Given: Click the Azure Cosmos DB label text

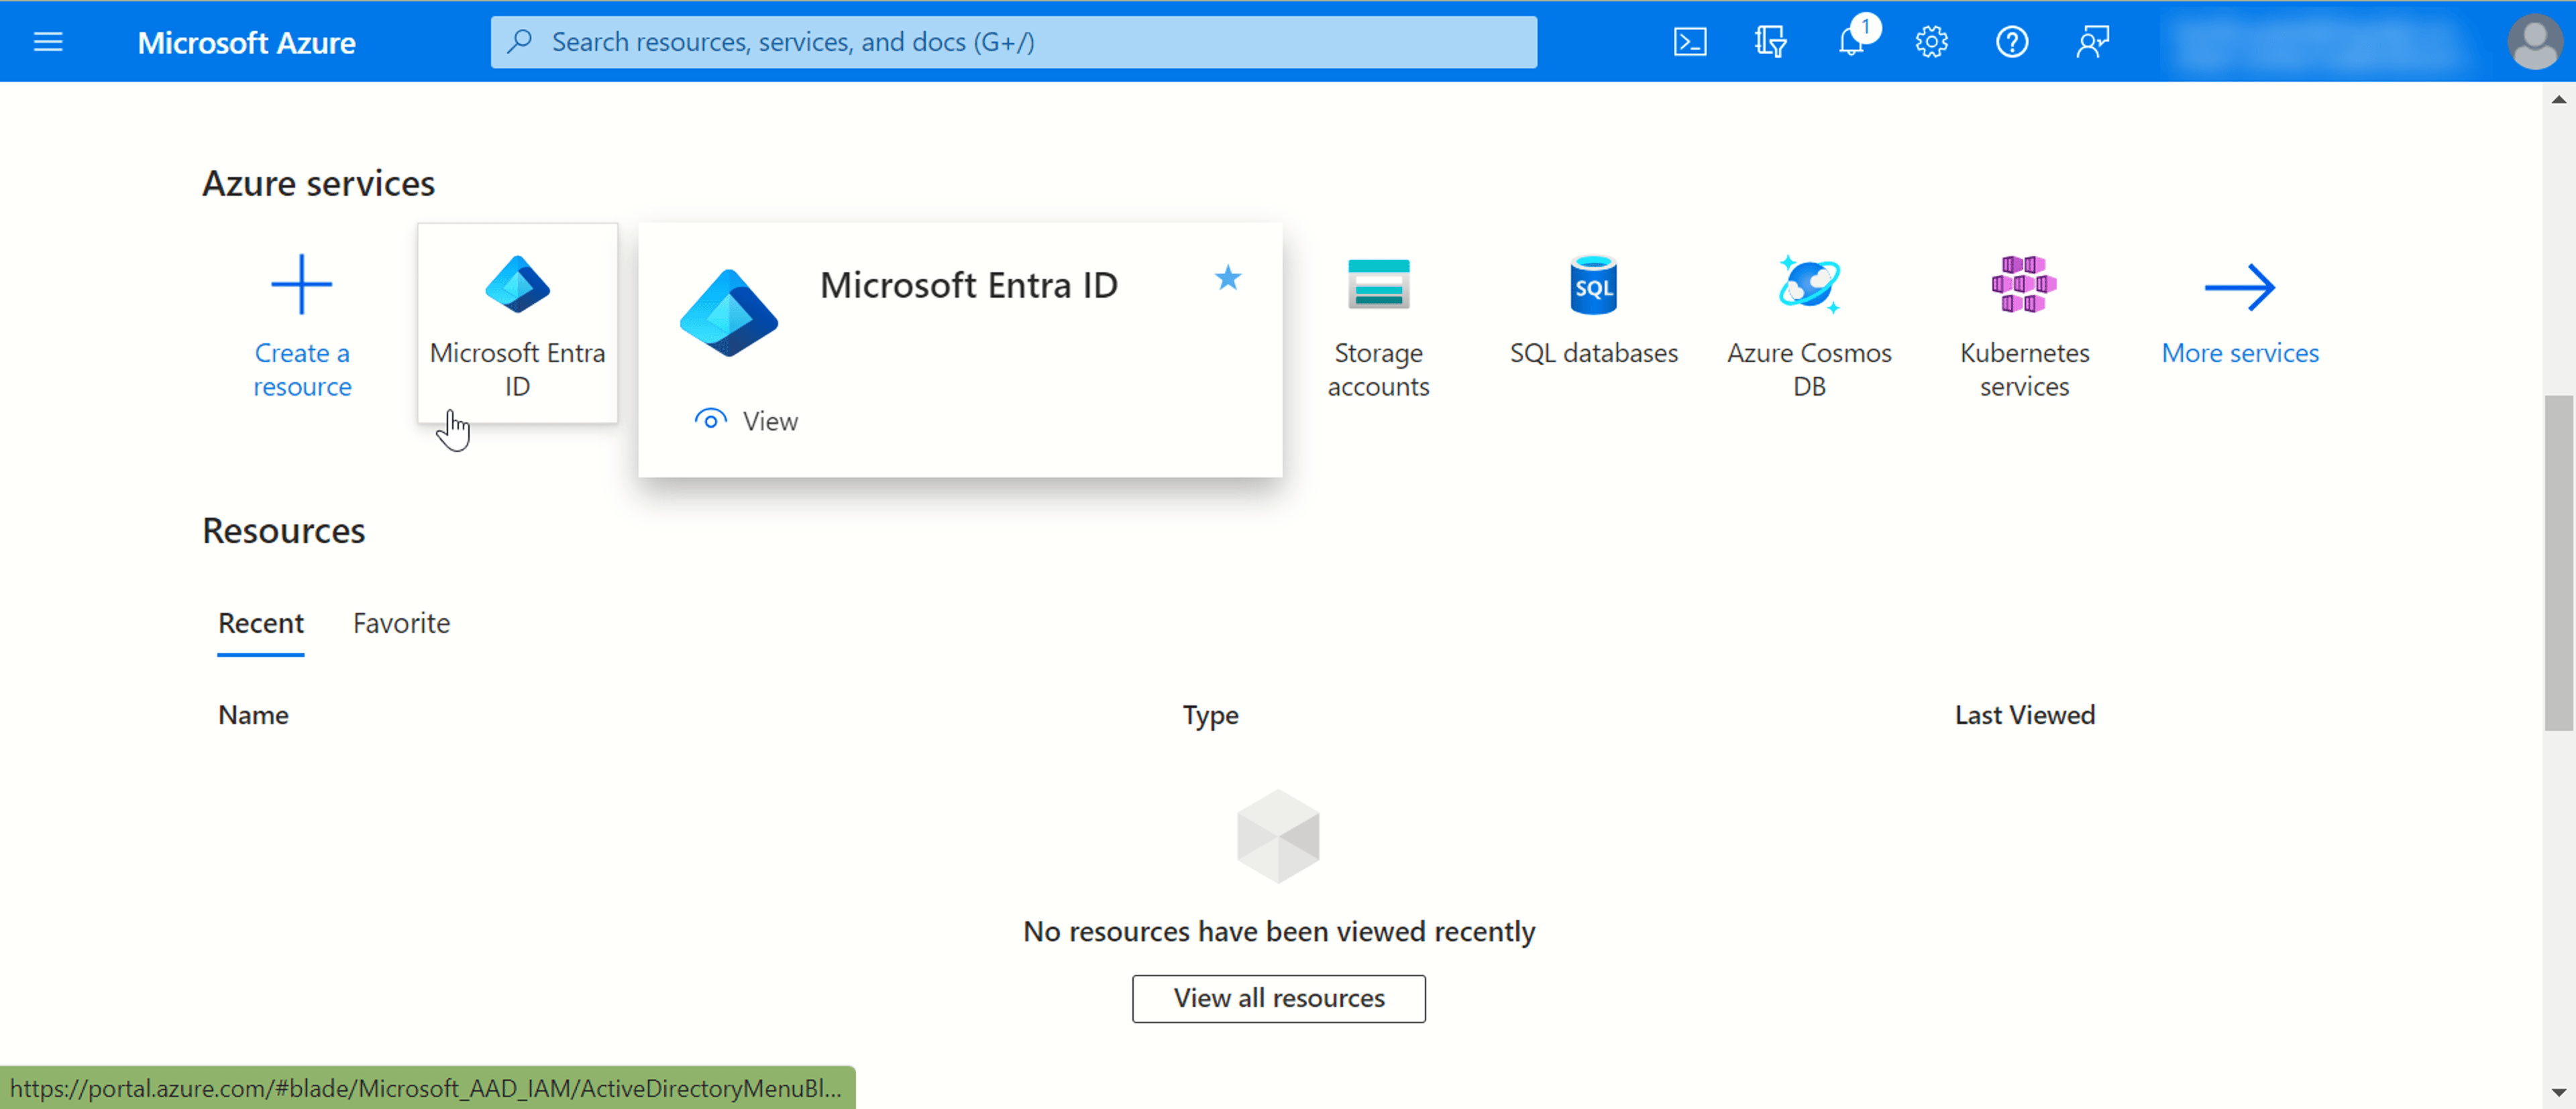Looking at the screenshot, I should pyautogui.click(x=1809, y=369).
